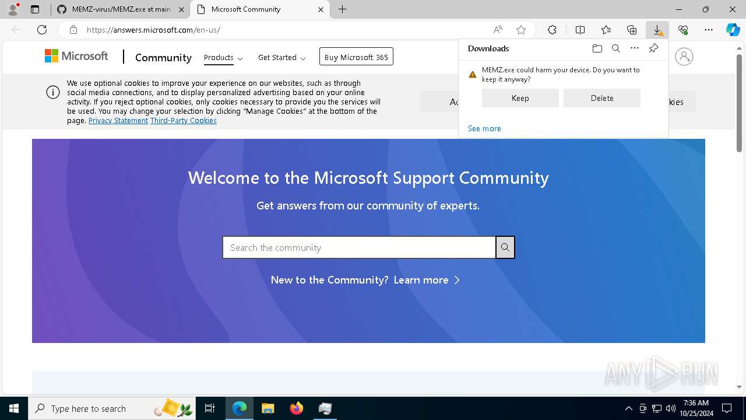Screen dimensions: 746x420
Task: Click the Windows taskbar search box
Action: [111, 408]
